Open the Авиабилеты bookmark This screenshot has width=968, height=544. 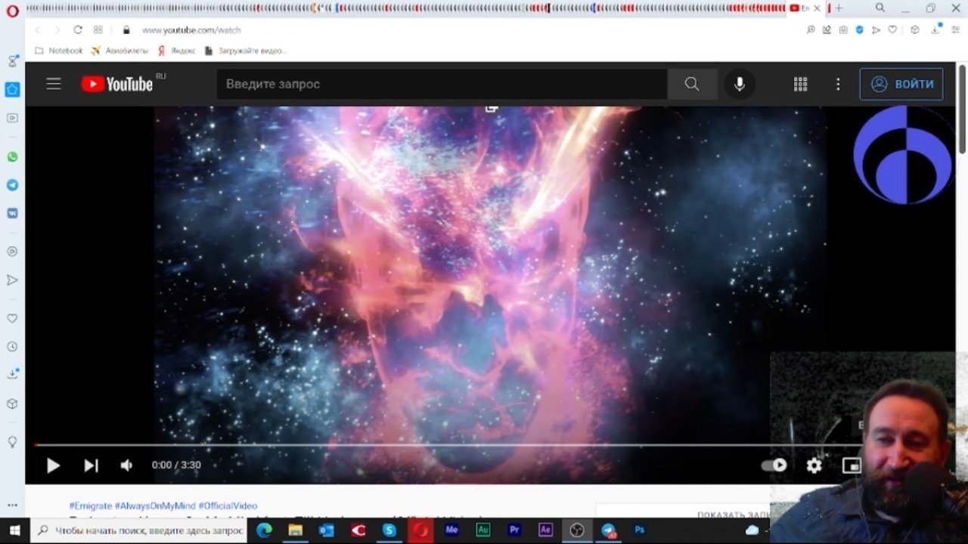[119, 51]
